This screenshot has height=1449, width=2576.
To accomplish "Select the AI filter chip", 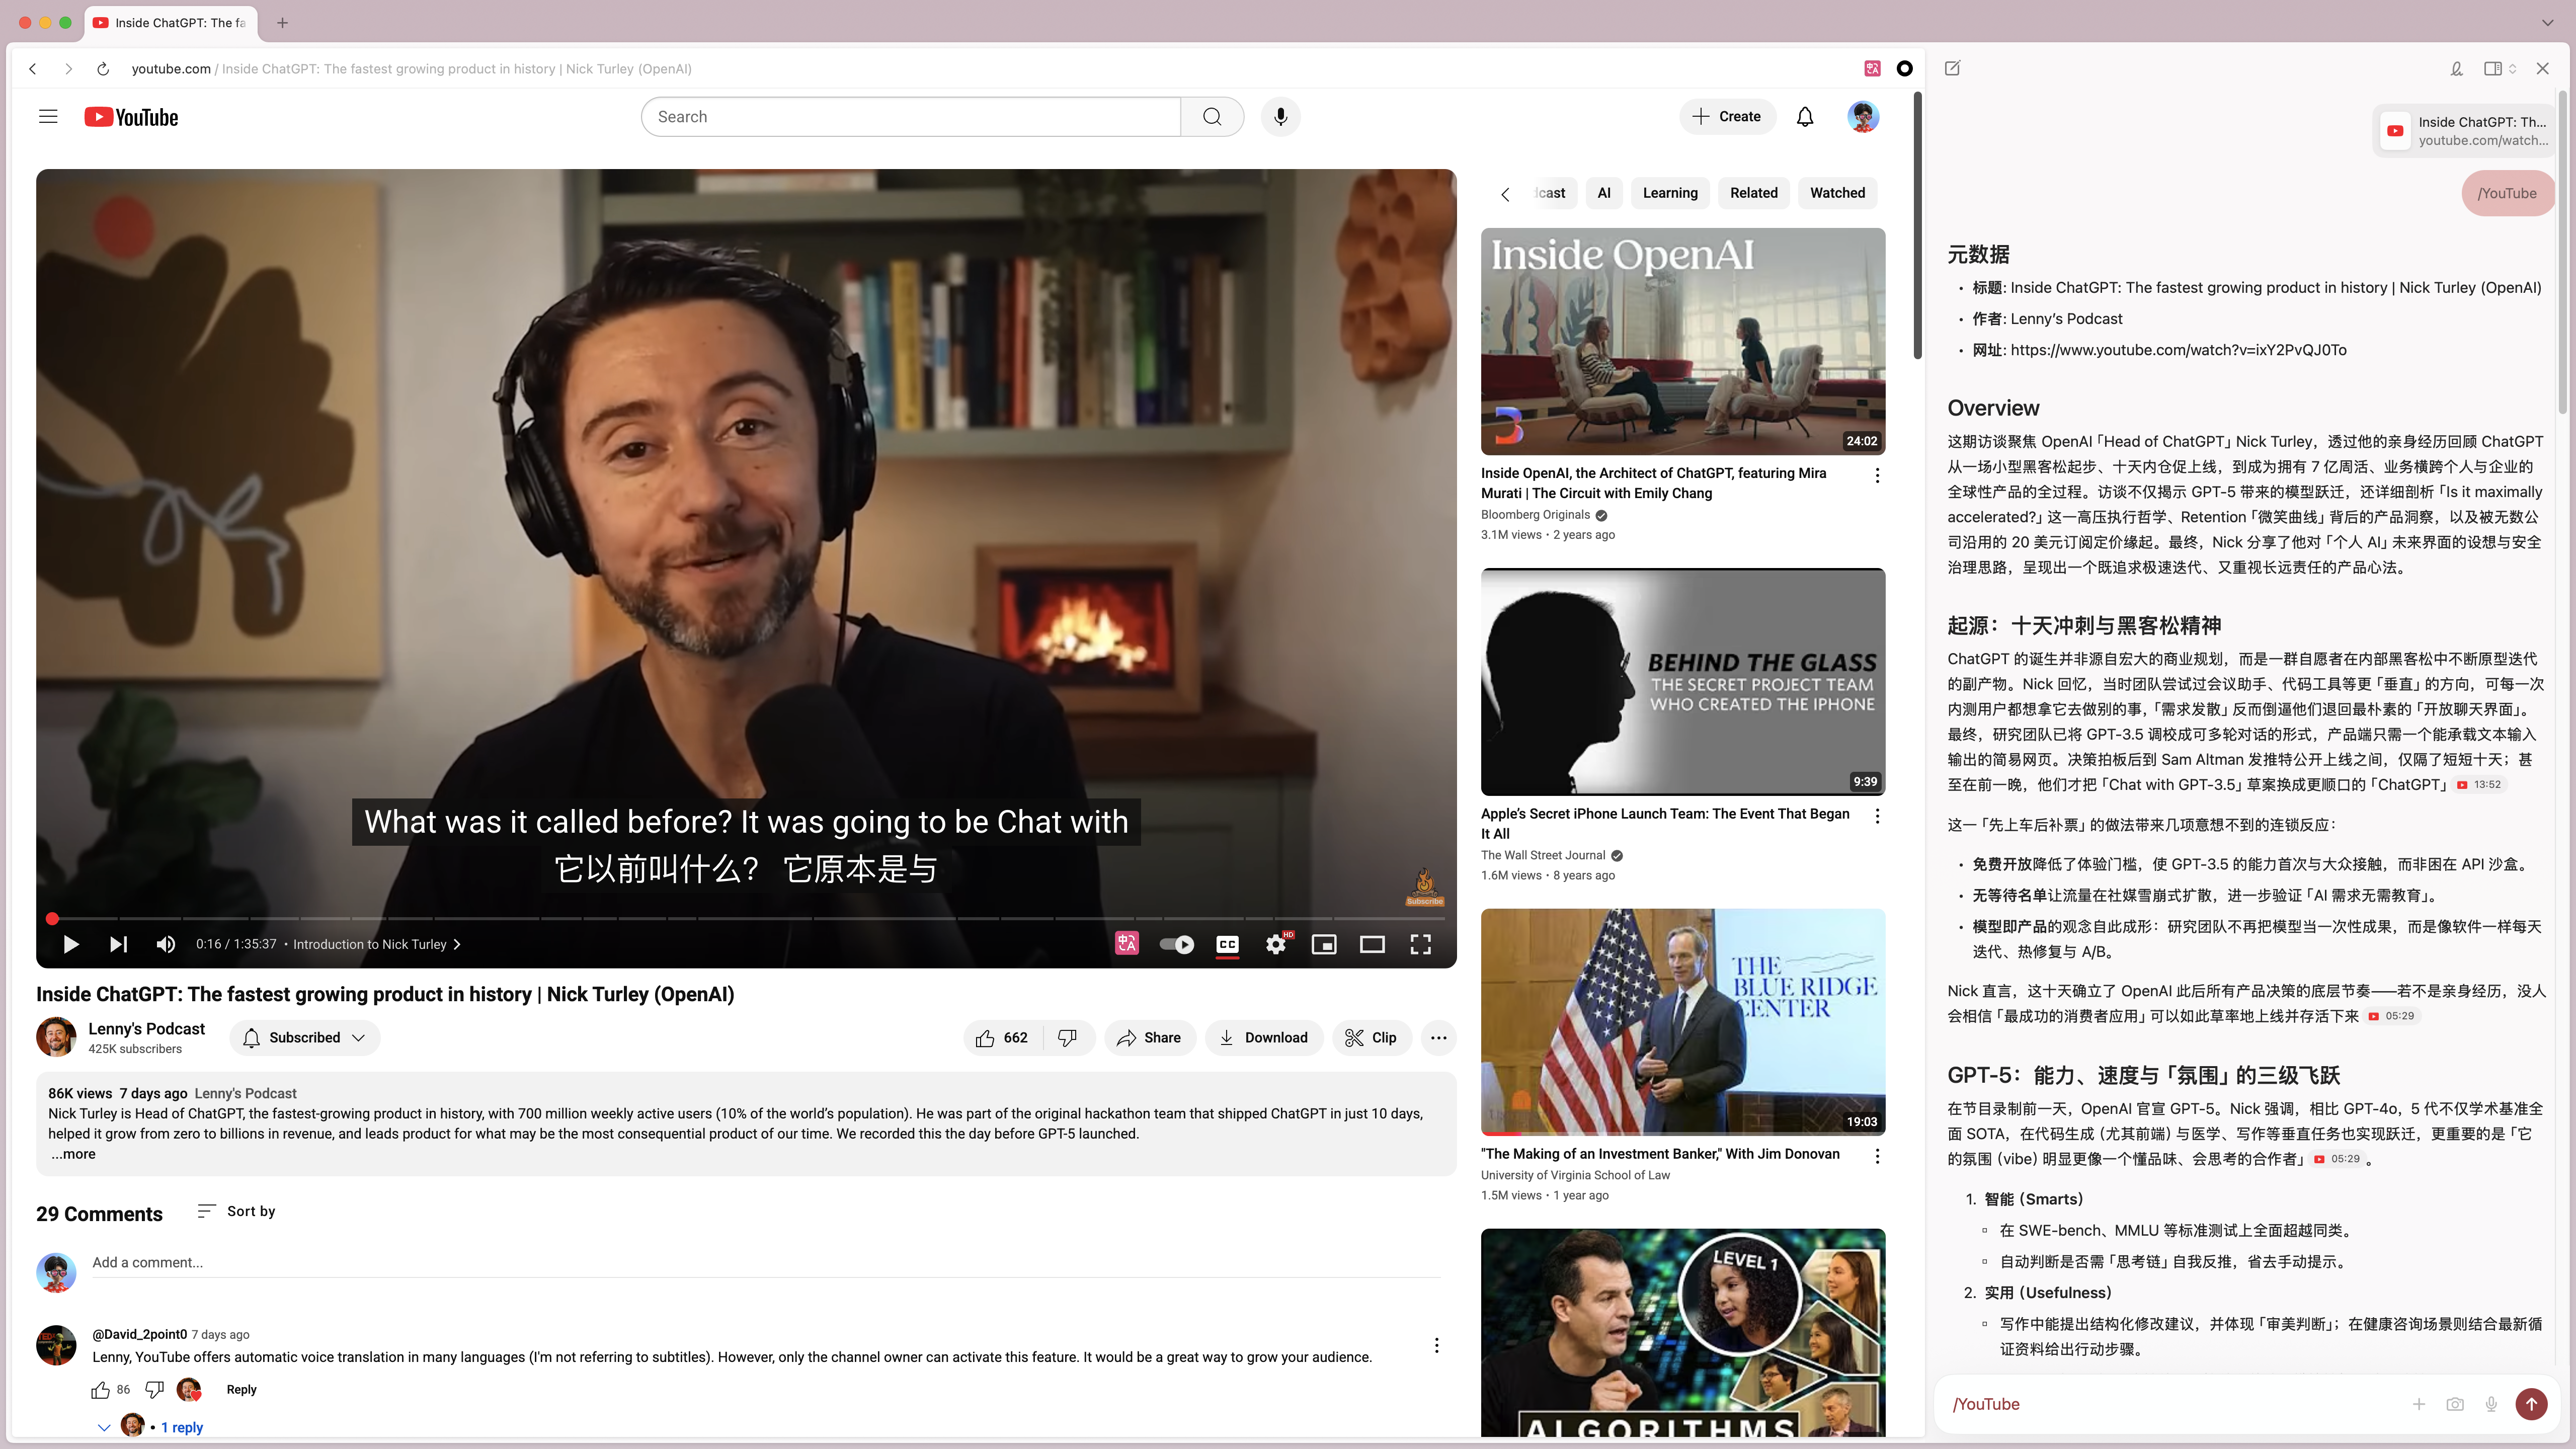I will [x=1604, y=193].
